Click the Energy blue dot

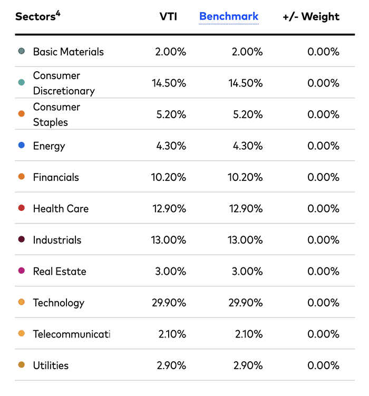(x=21, y=146)
